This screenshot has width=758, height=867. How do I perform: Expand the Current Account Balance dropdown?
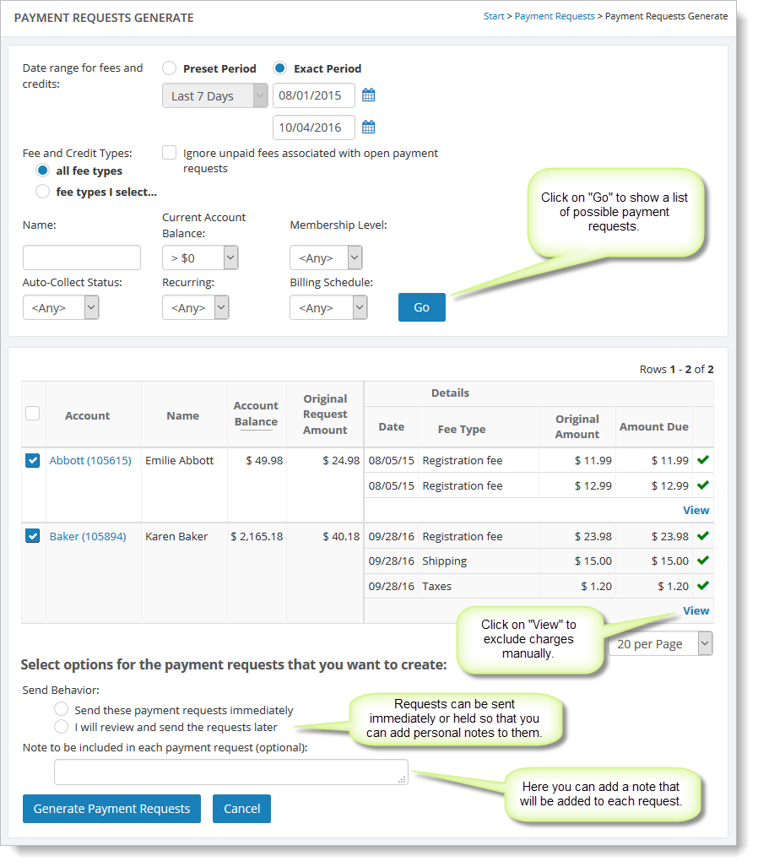click(200, 257)
